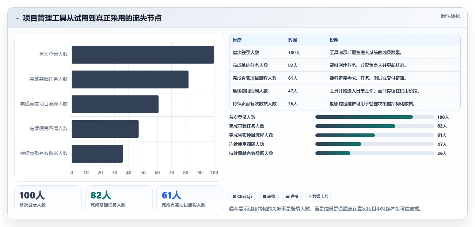Select the 完成真实项目流程人数 bar in the chart

click(115, 104)
